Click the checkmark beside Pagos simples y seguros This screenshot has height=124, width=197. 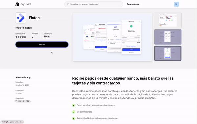[x=74, y=105]
